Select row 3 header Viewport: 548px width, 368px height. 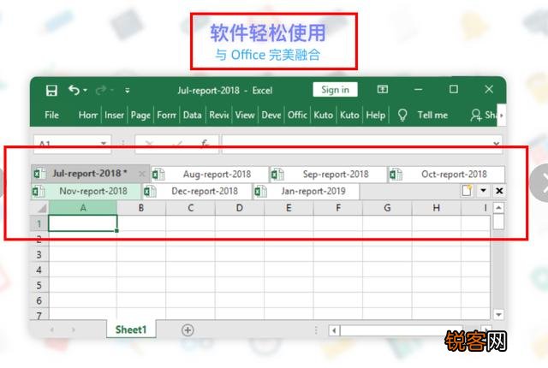click(39, 254)
